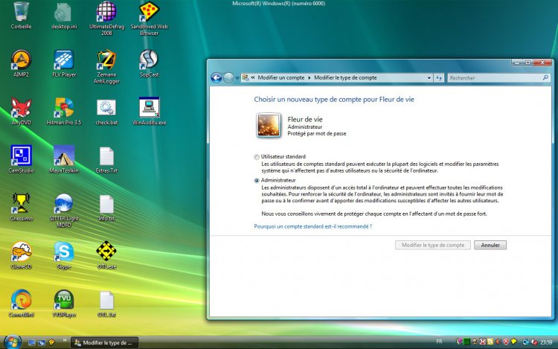
Task: Click the magnifier icon in the search box
Action: [545, 77]
